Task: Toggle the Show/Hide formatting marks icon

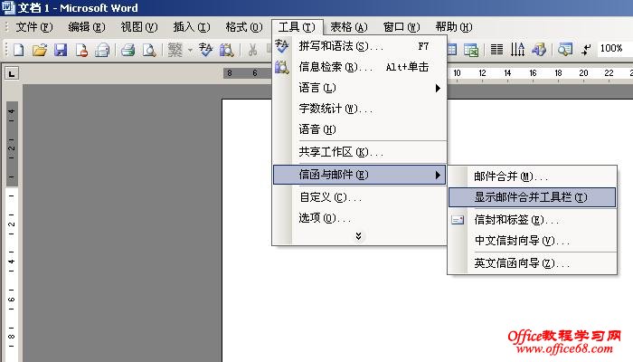Action: click(x=586, y=50)
